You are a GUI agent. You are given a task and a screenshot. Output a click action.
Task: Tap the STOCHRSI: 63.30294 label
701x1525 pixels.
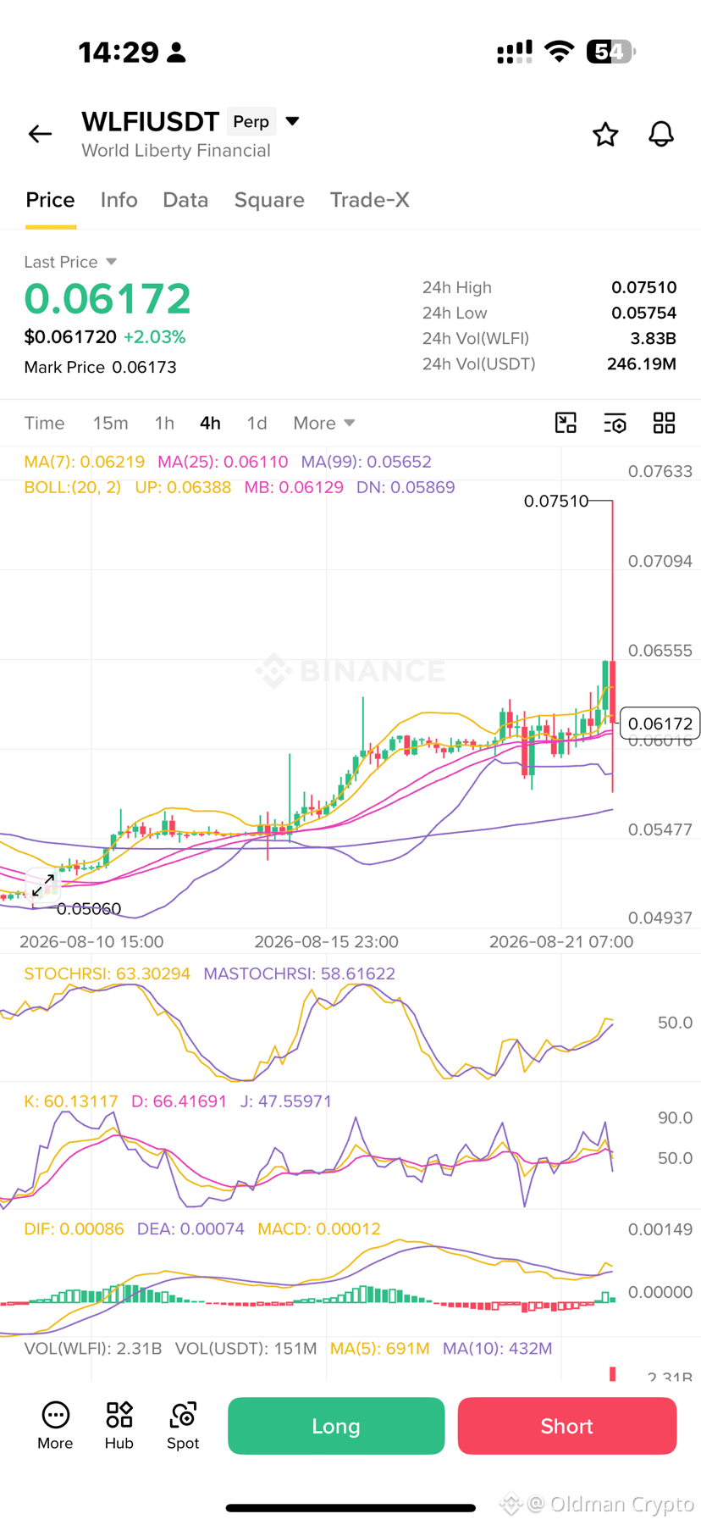pyautogui.click(x=107, y=973)
